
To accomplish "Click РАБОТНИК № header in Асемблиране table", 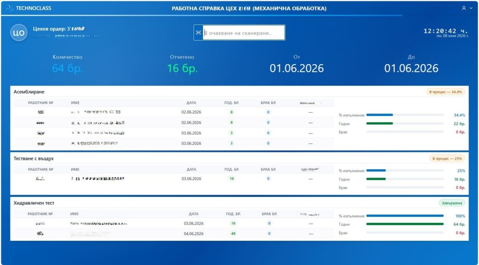I will [40, 103].
